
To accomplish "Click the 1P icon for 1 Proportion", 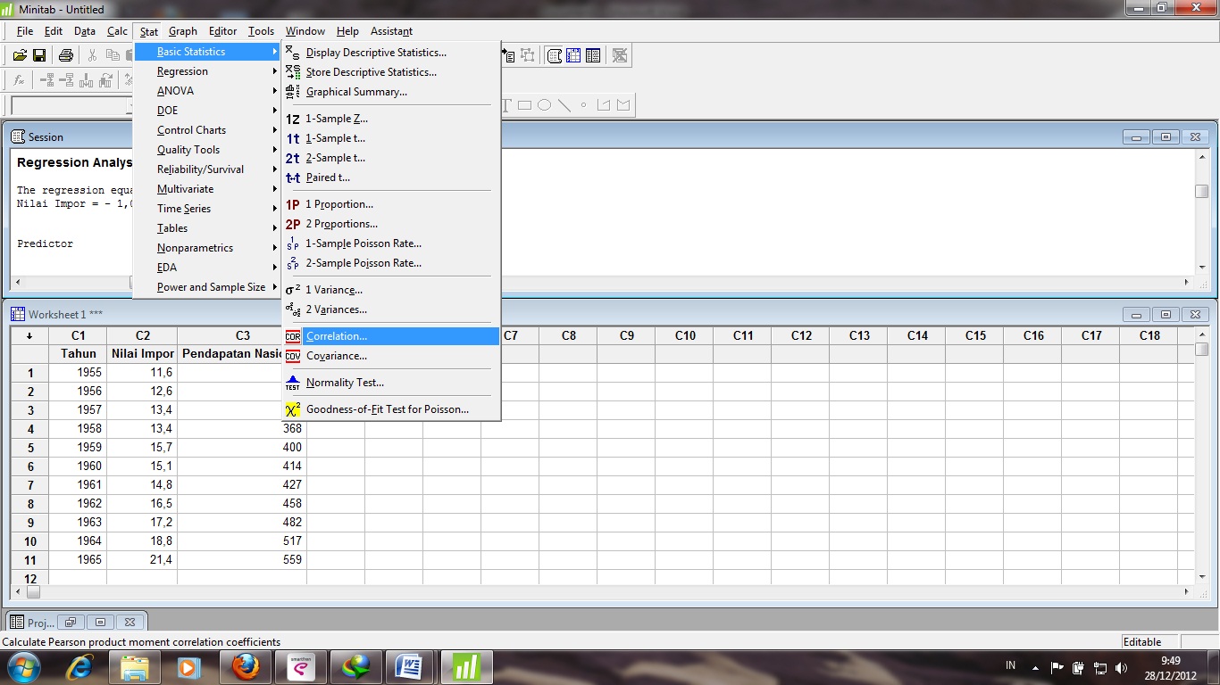I will [x=293, y=204].
